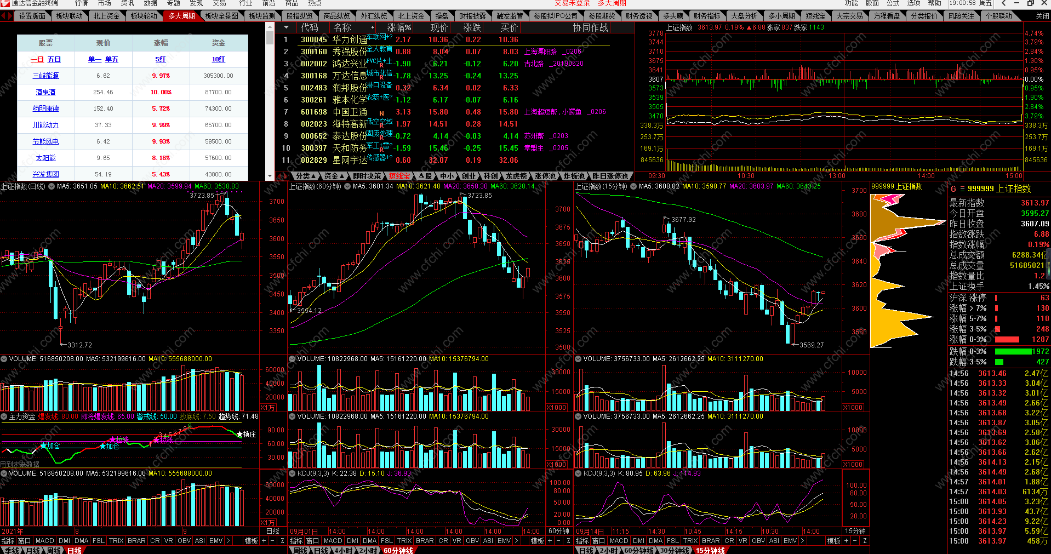Click the 10红 column link
Image resolution: width=1051 pixels, height=554 pixels.
tap(218, 59)
